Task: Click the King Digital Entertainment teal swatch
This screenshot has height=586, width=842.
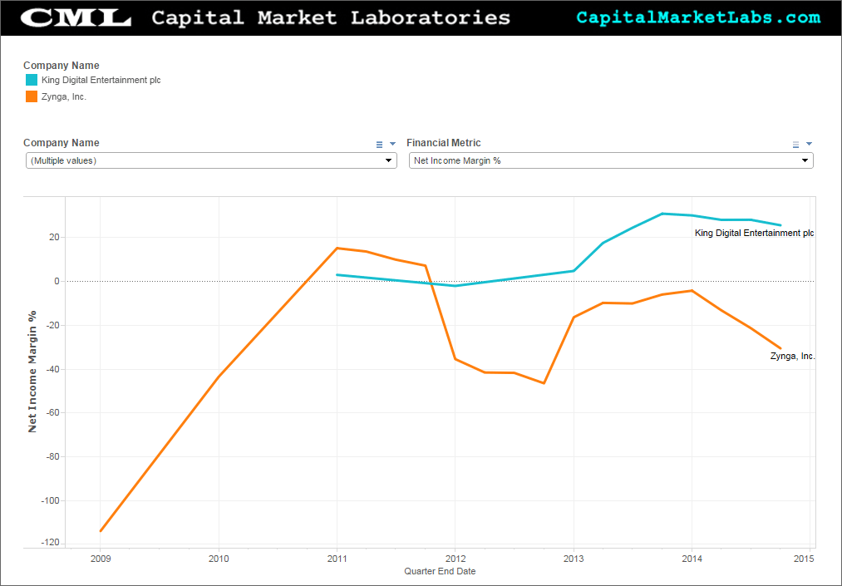Action: [x=32, y=80]
